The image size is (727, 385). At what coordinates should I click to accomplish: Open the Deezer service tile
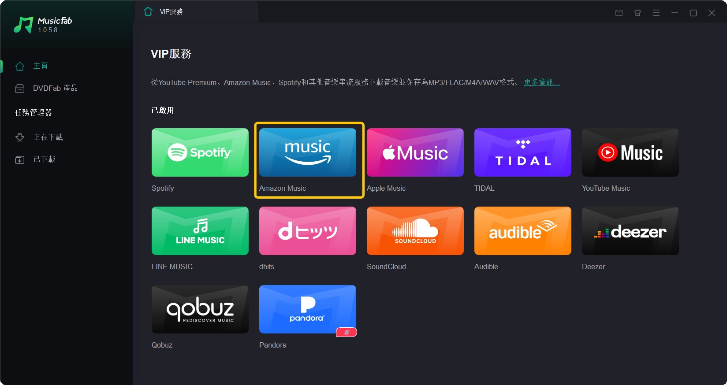(x=630, y=231)
